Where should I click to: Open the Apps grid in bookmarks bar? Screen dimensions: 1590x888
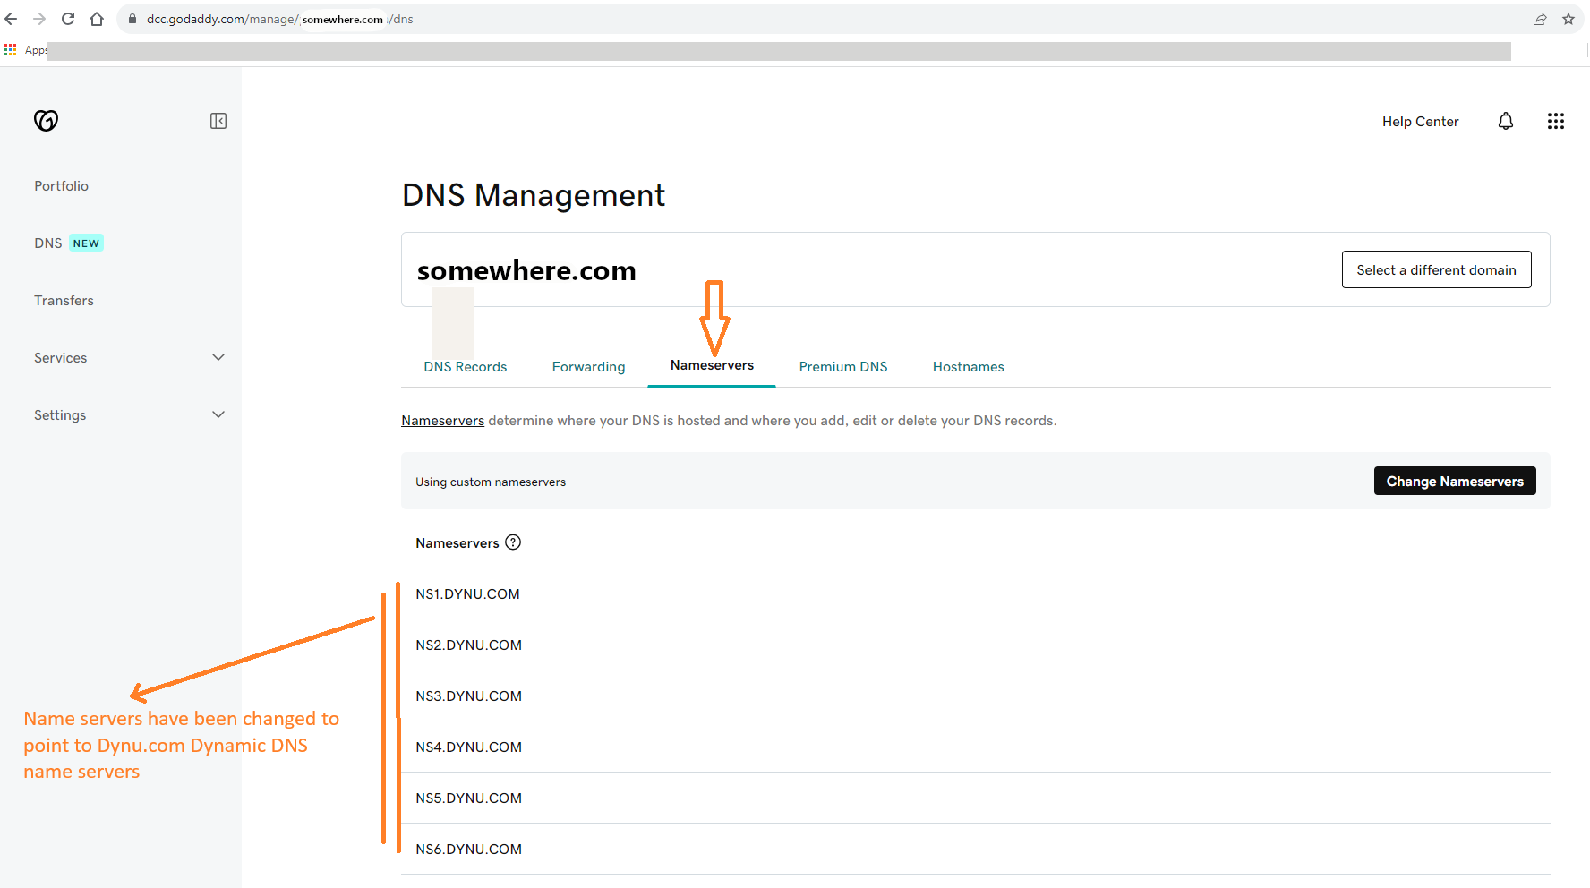point(11,50)
